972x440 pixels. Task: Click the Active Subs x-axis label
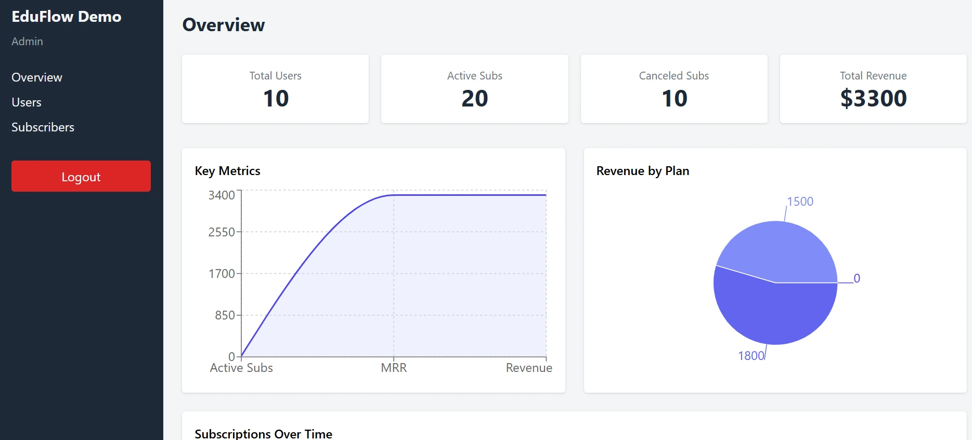(241, 368)
